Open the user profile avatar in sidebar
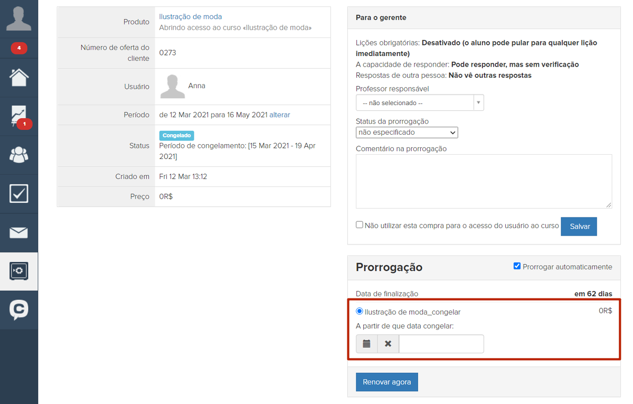Screen dimensions: 633x404 point(18,18)
